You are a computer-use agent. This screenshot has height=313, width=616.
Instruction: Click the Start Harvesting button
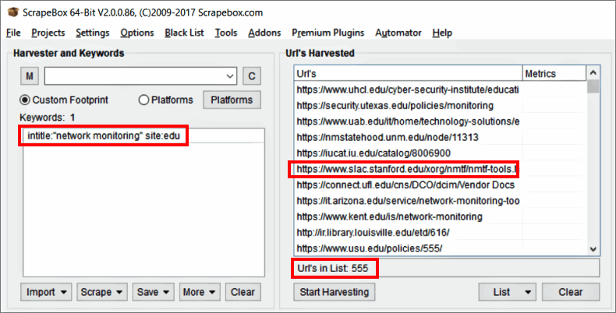point(335,292)
